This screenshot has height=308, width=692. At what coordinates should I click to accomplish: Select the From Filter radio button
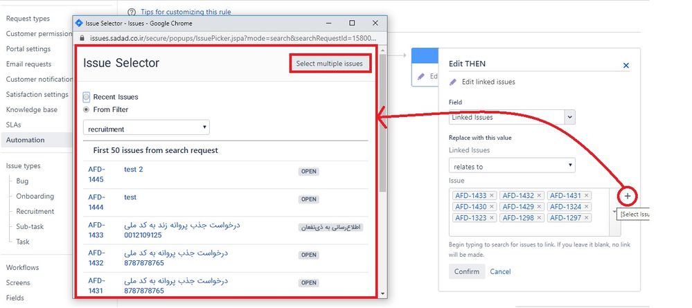[x=87, y=109]
